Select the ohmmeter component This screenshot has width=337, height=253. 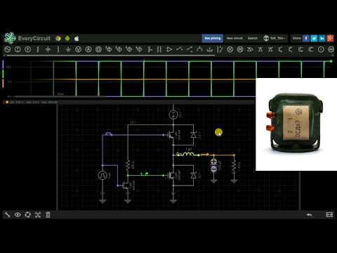[98, 49]
